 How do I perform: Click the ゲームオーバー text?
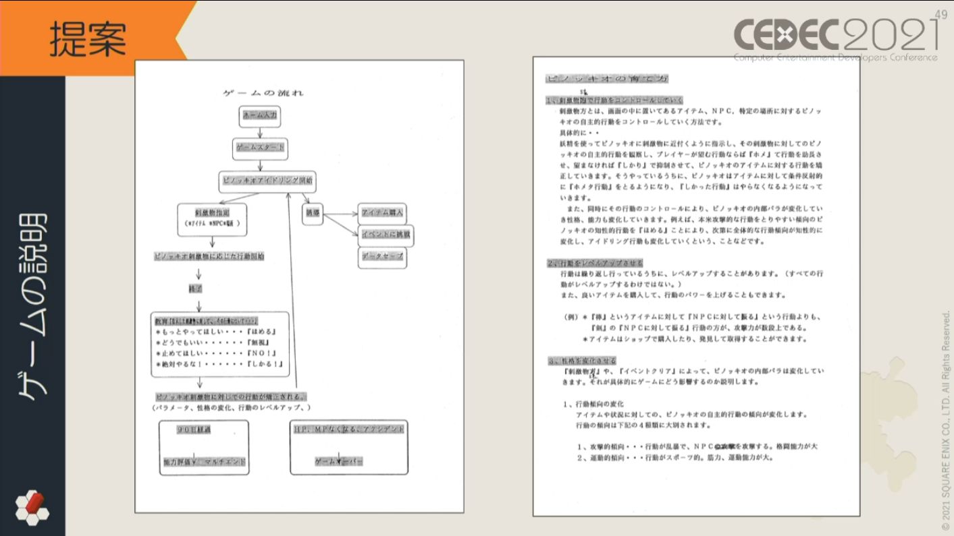[x=339, y=462]
